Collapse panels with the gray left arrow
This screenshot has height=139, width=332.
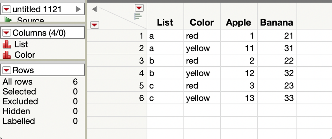click(x=94, y=9)
